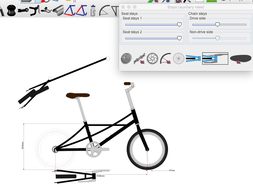Click the brown saddle on the bike drawing

coord(78,95)
